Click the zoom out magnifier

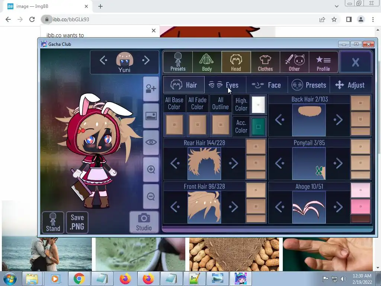pos(151,197)
